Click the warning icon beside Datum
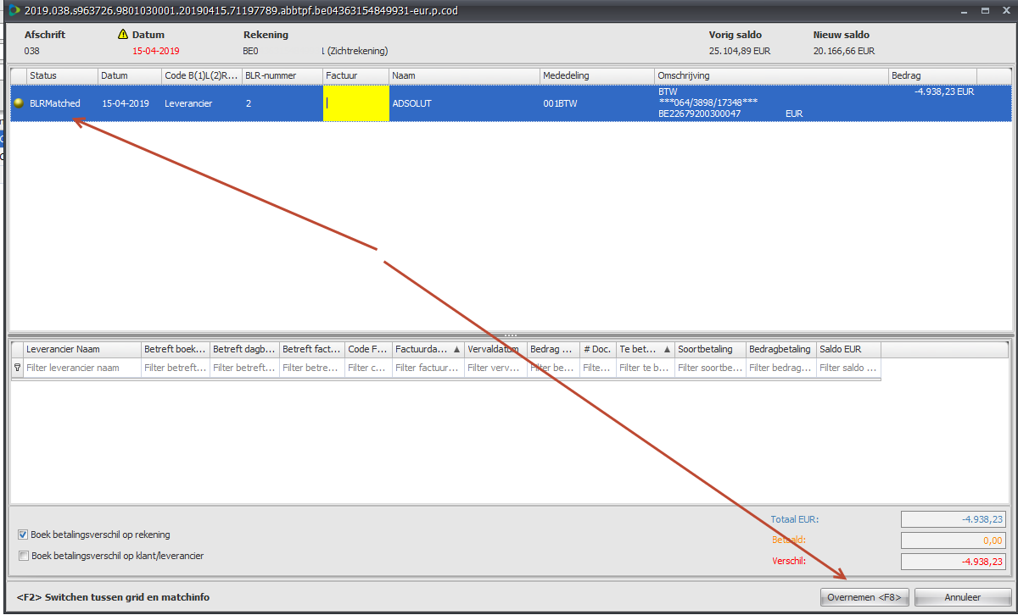 coord(123,35)
